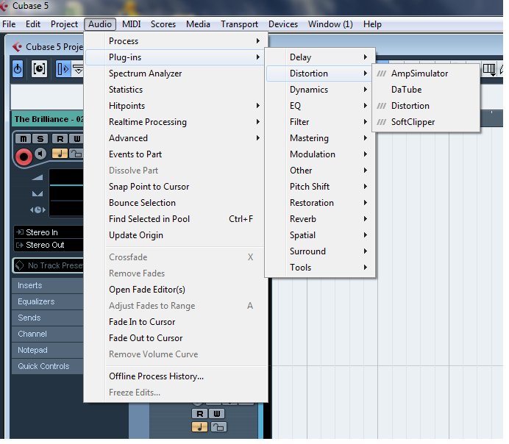Choose the AmpSimulator plug-in
Viewport: 509px width, 444px height.
pyautogui.click(x=426, y=74)
